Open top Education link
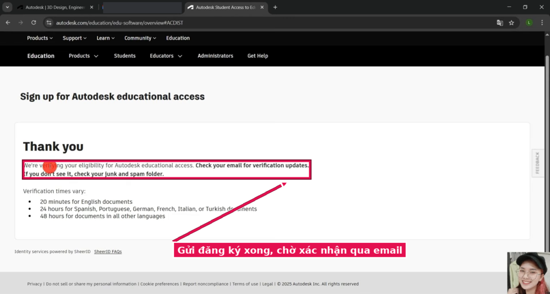 (178, 38)
